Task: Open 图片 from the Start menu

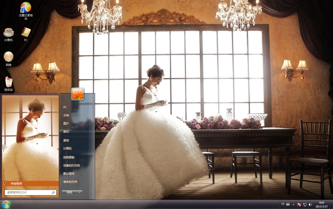Action: 66,123
